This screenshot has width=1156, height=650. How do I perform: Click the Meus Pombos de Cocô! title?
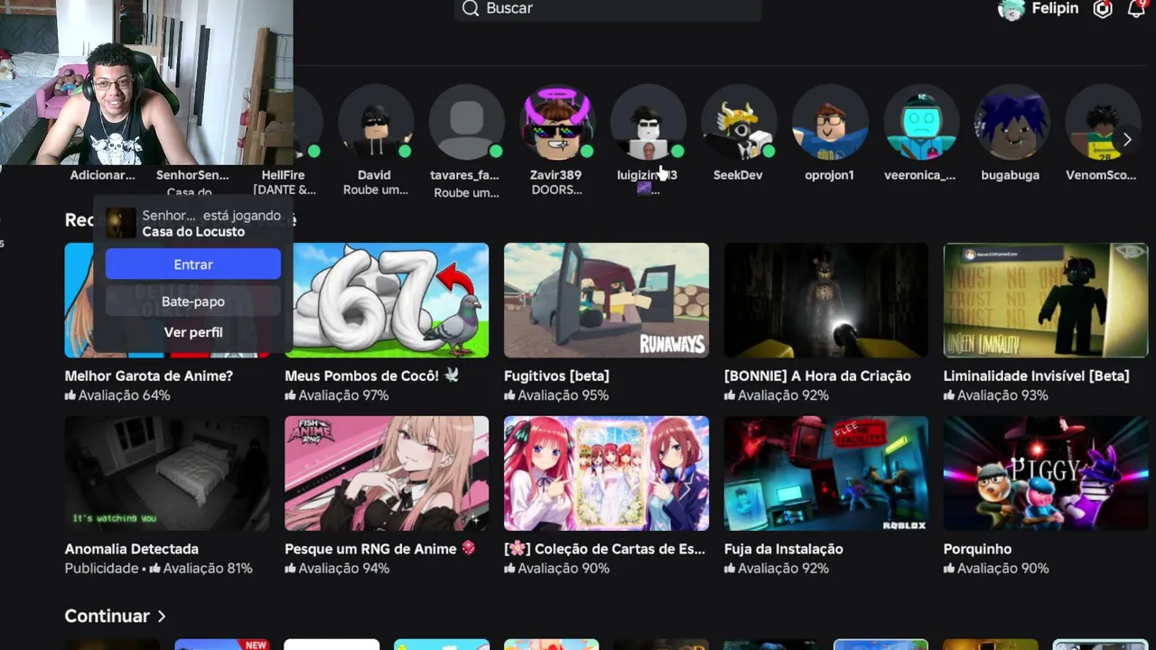372,376
